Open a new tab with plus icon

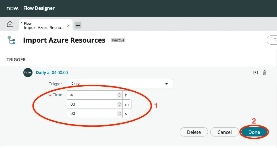pos(78,25)
